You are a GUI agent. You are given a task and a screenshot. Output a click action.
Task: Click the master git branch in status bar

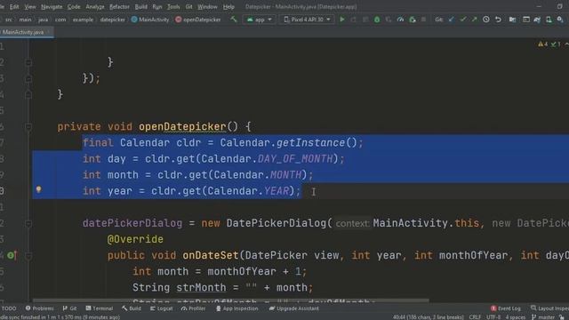tap(543, 317)
